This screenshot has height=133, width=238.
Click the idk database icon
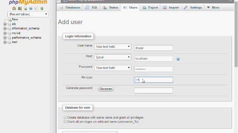click(x=10, y=24)
